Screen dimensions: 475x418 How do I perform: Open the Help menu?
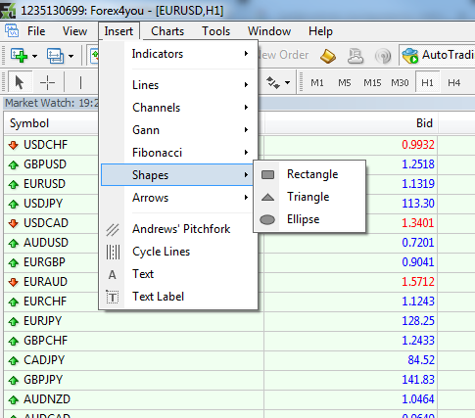click(320, 31)
